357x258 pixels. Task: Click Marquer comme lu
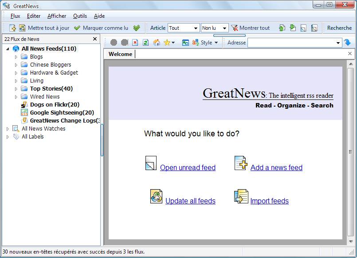[106, 28]
